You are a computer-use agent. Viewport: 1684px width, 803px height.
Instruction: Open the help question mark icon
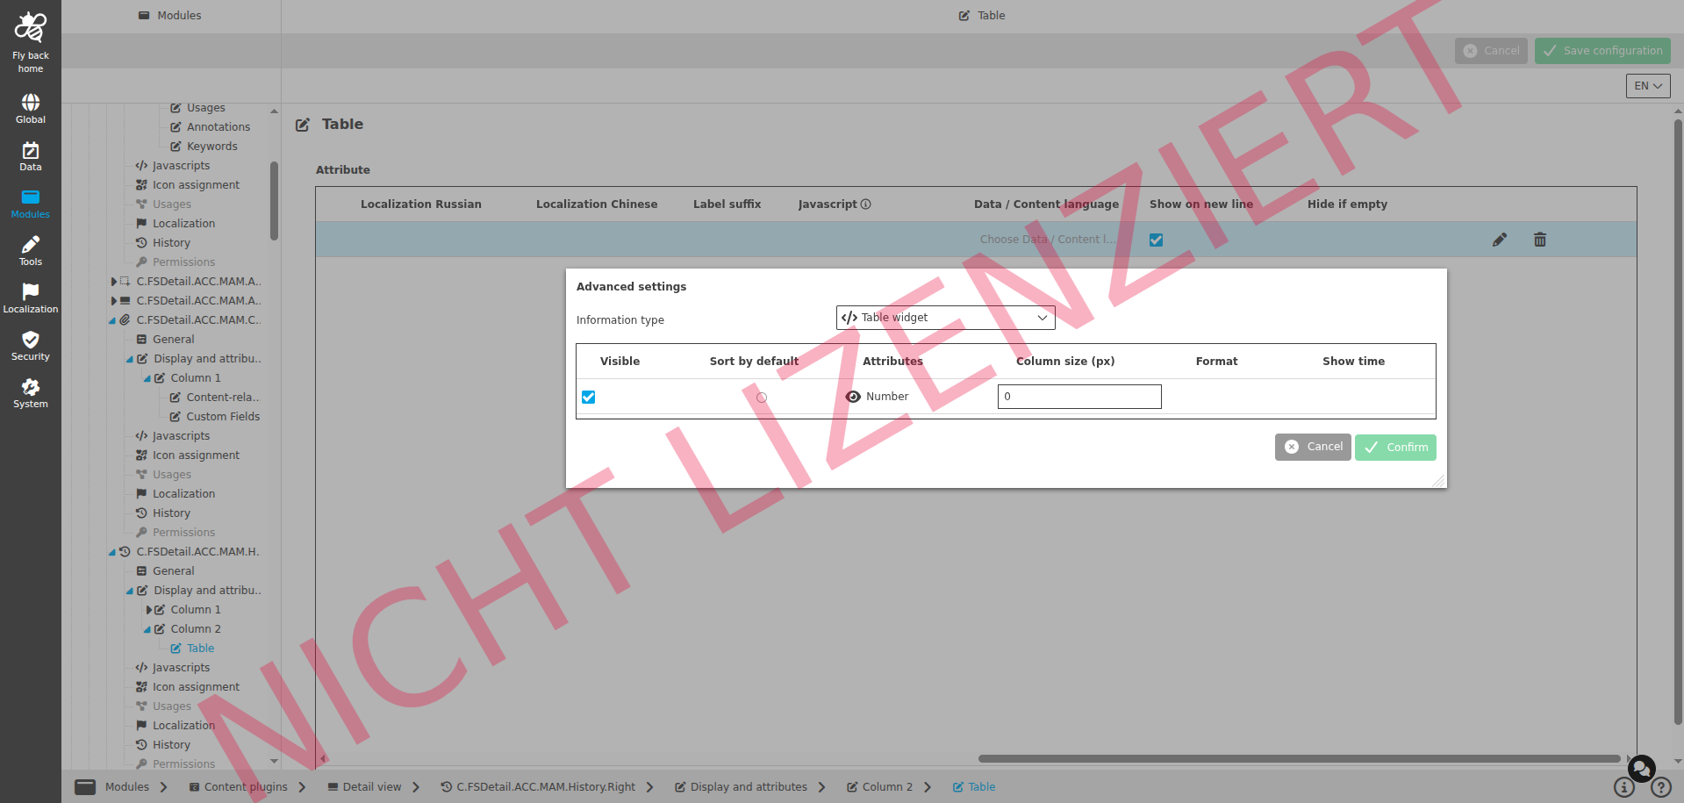tap(1660, 787)
